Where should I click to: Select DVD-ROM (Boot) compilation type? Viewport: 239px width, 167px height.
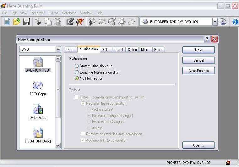38,136
